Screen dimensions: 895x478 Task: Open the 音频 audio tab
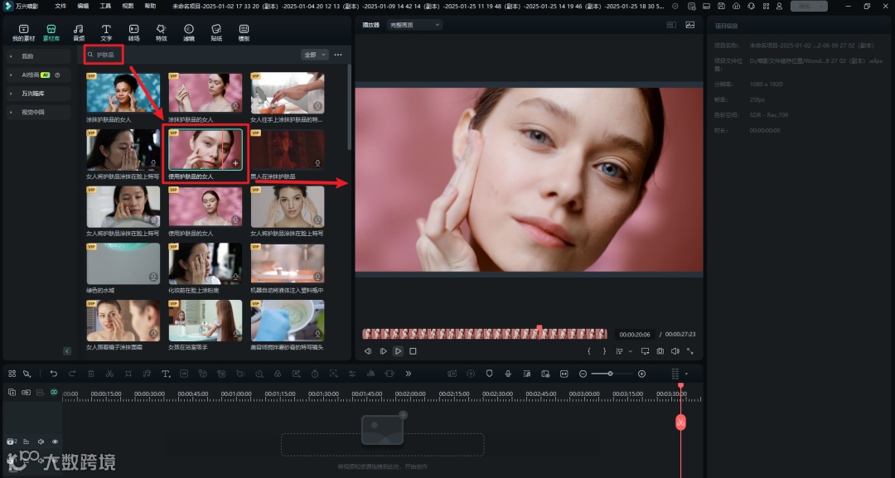tap(79, 33)
